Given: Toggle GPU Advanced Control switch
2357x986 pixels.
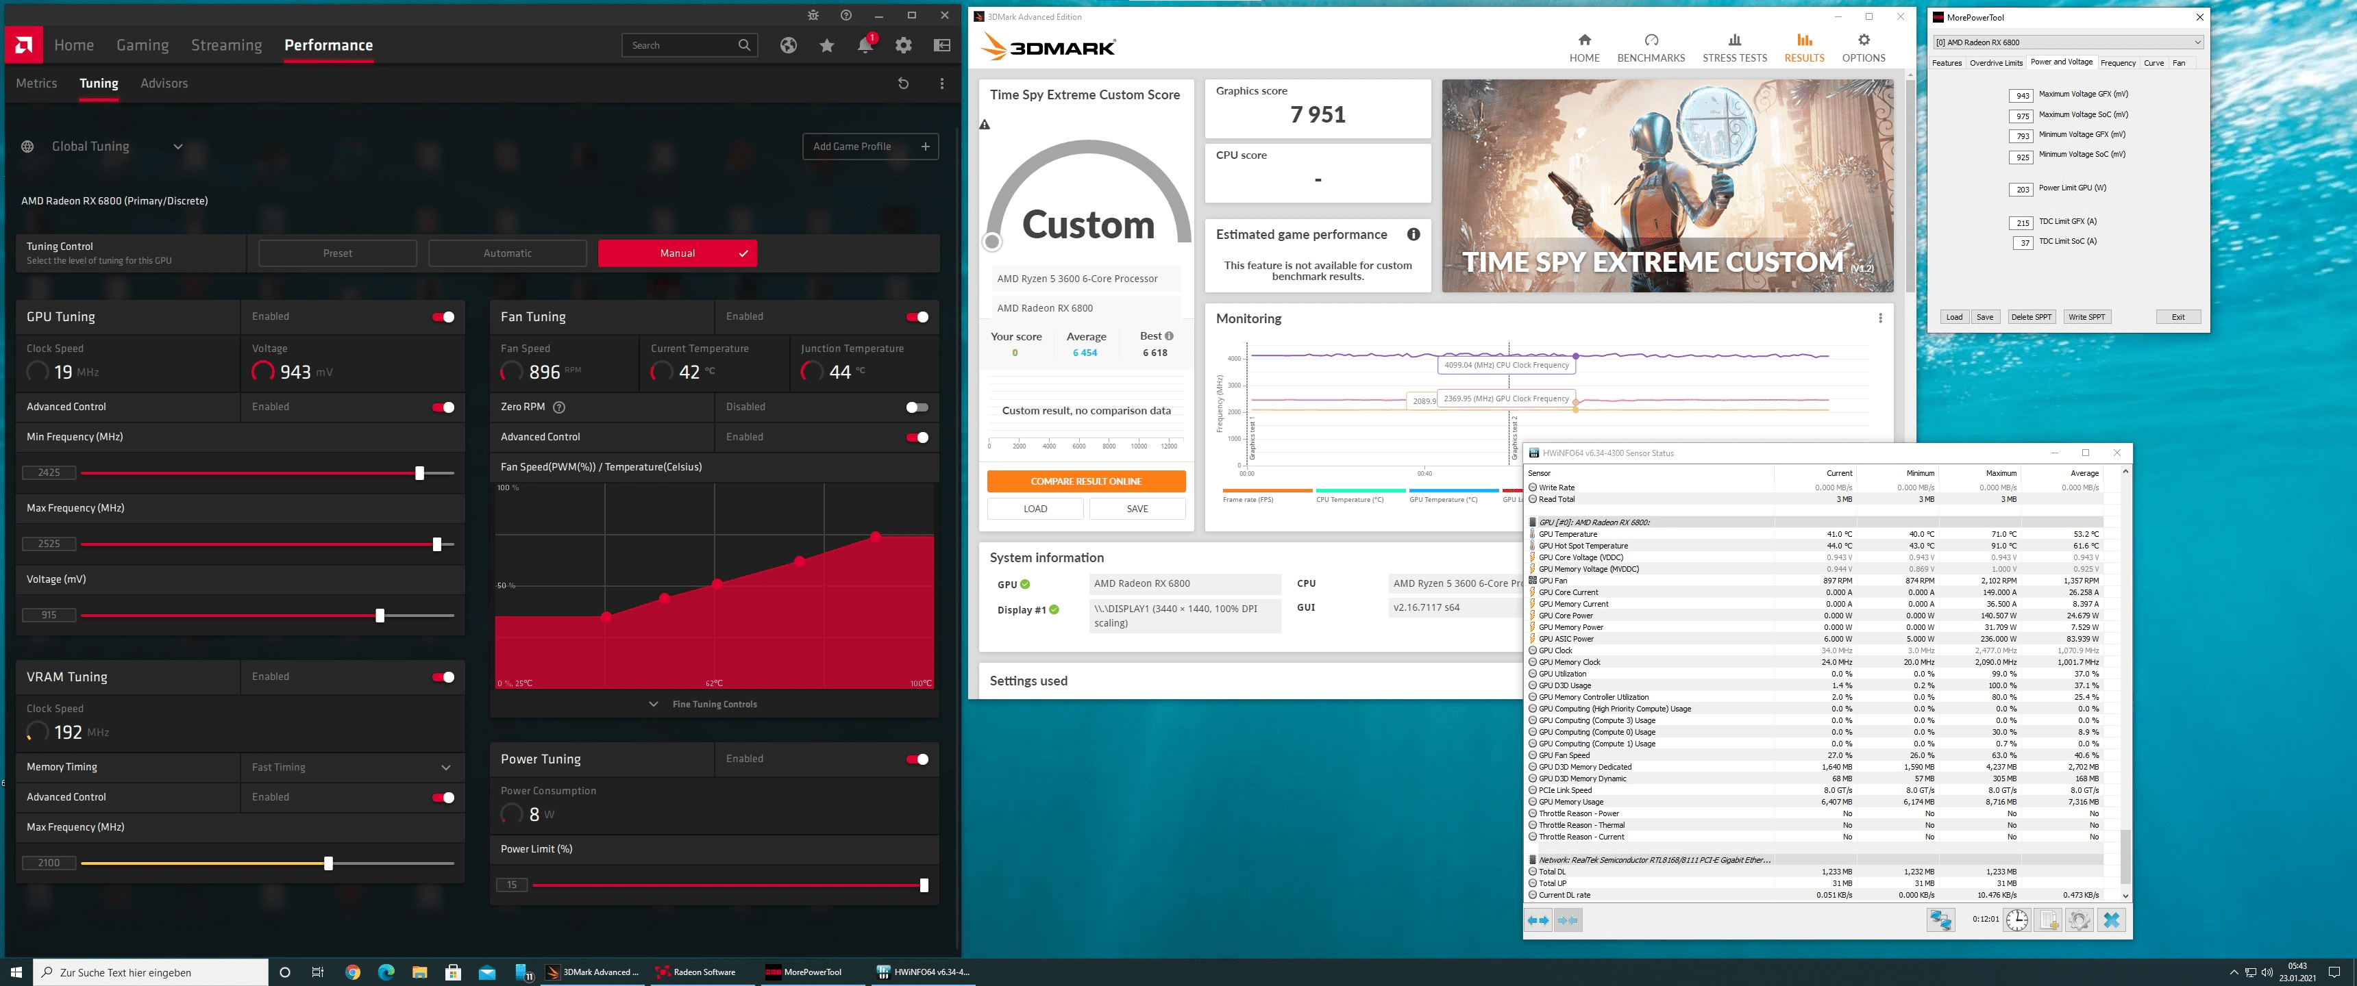Looking at the screenshot, I should [x=444, y=407].
